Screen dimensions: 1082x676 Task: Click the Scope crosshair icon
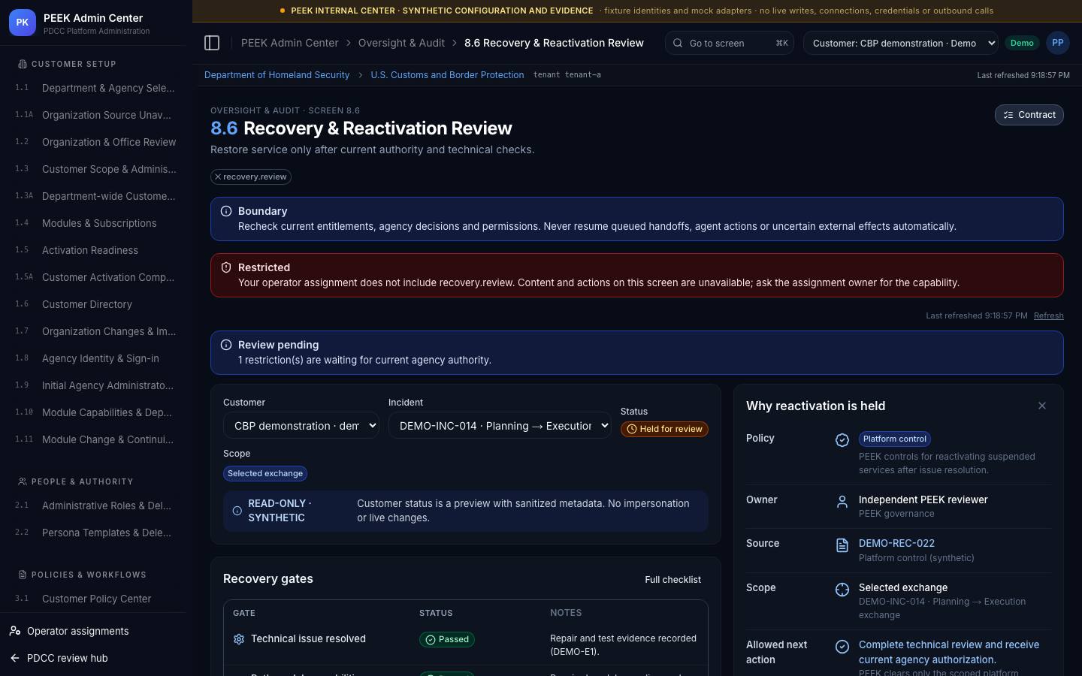pyautogui.click(x=842, y=590)
